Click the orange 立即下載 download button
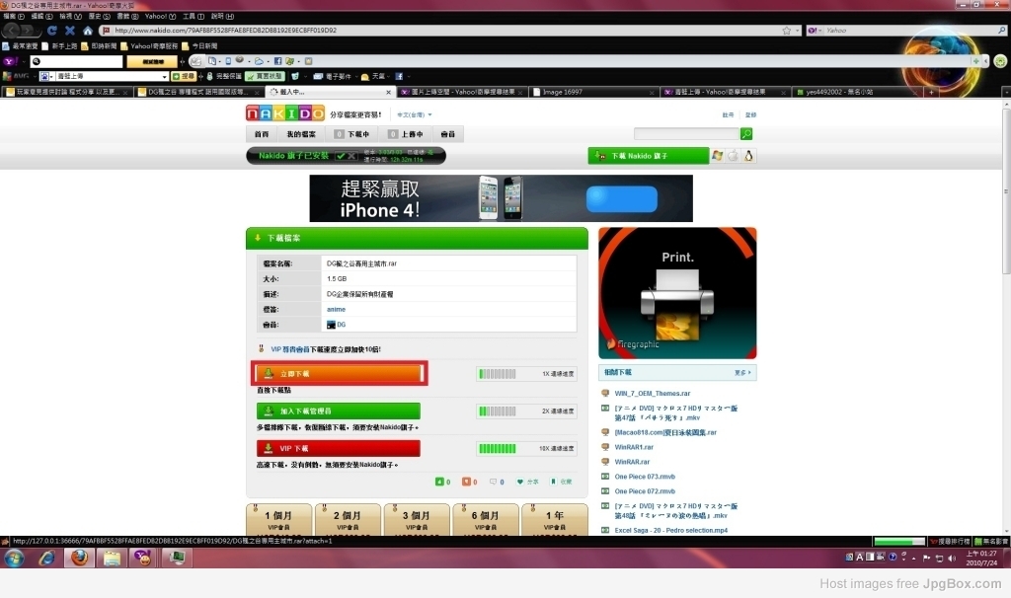Viewport: 1011px width, 598px height. pos(339,374)
